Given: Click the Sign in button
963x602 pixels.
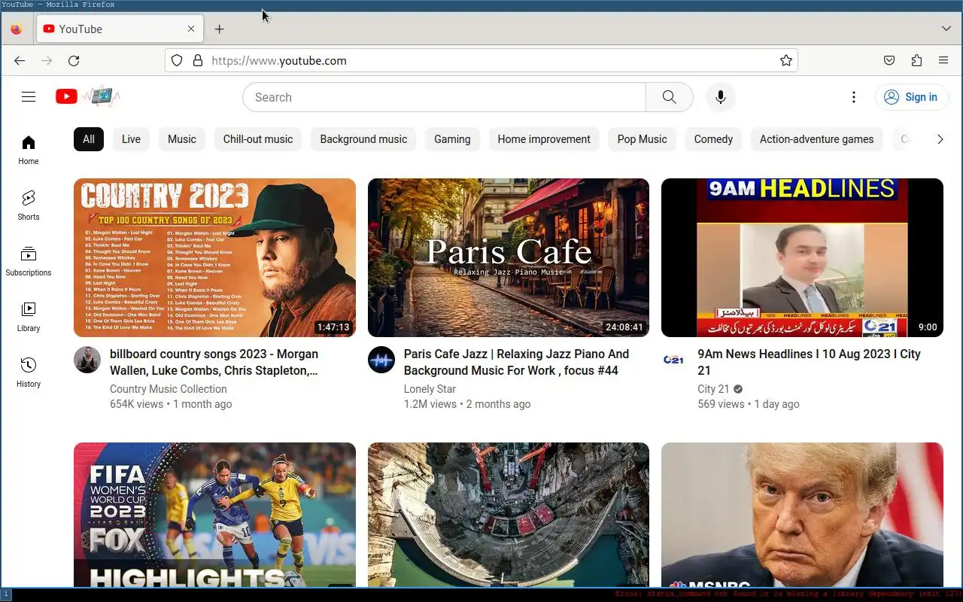Looking at the screenshot, I should coord(911,97).
